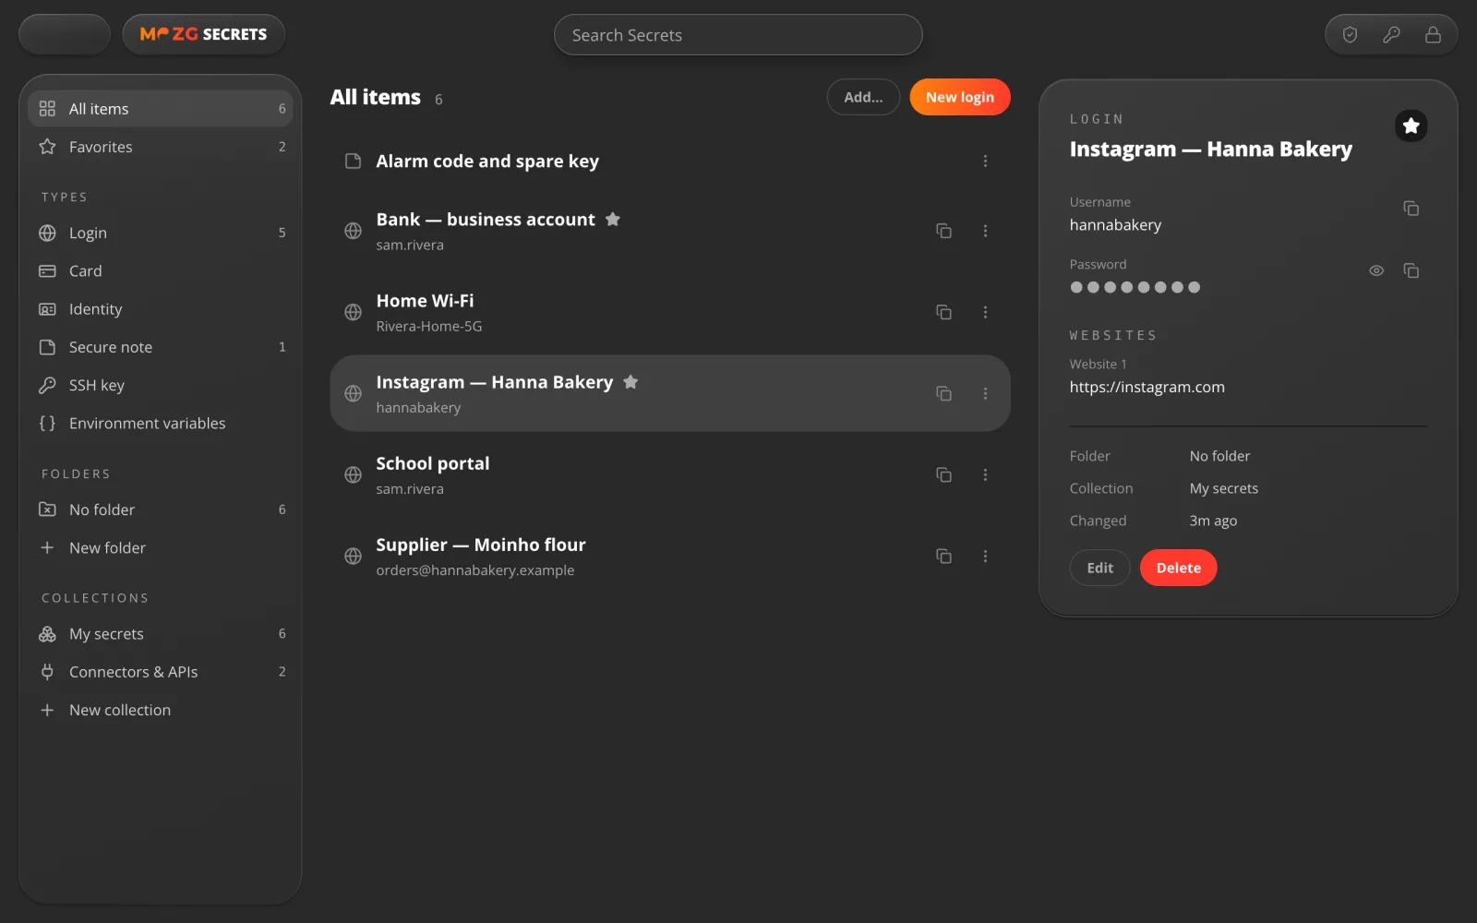Image resolution: width=1477 pixels, height=923 pixels.
Task: Open more options for Bank — business account
Action: click(x=985, y=231)
